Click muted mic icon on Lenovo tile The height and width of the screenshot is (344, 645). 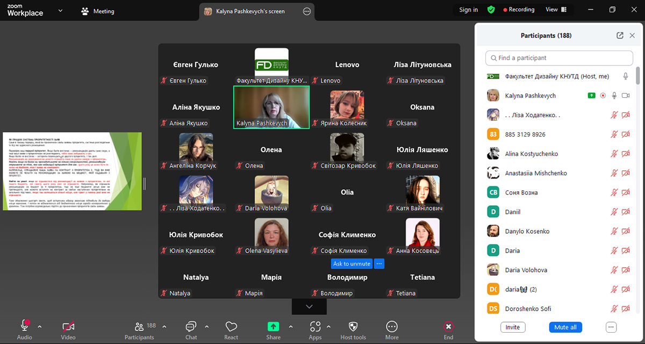point(316,81)
